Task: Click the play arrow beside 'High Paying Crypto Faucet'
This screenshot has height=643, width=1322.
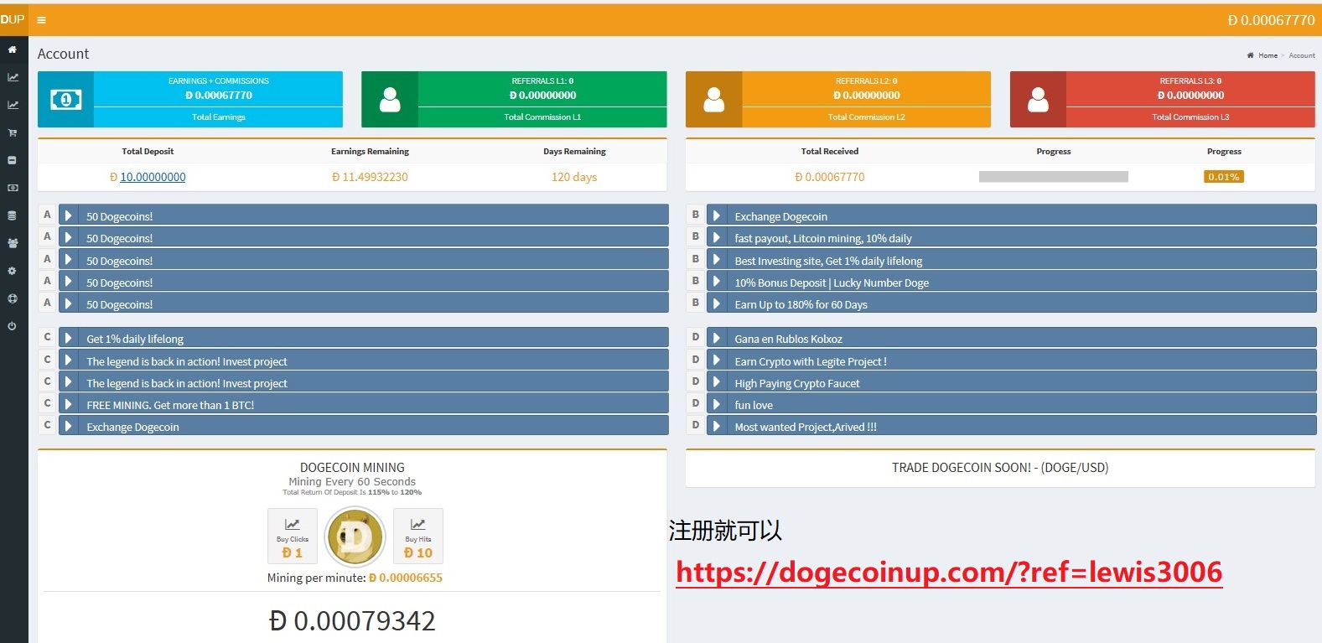Action: coord(716,381)
